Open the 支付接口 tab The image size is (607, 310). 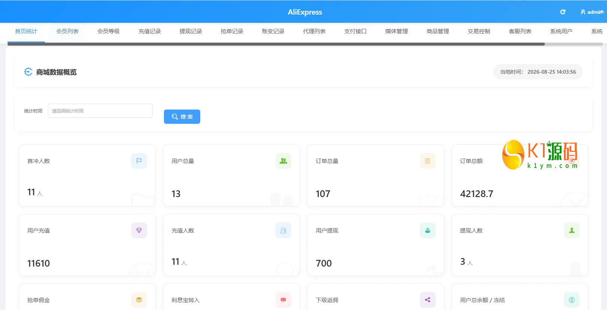[356, 31]
